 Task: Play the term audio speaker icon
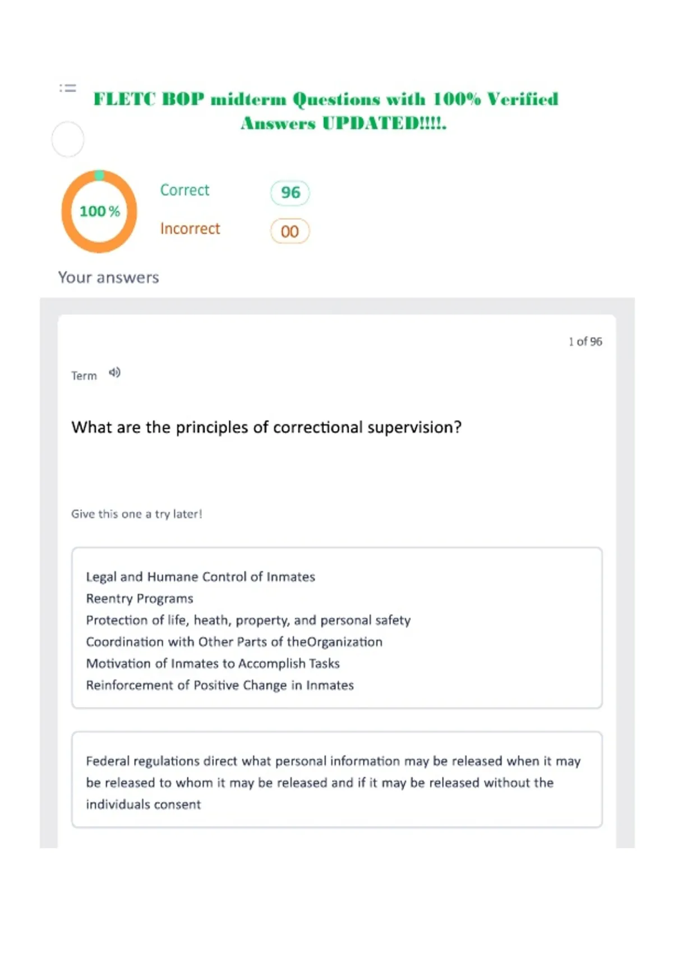point(114,373)
